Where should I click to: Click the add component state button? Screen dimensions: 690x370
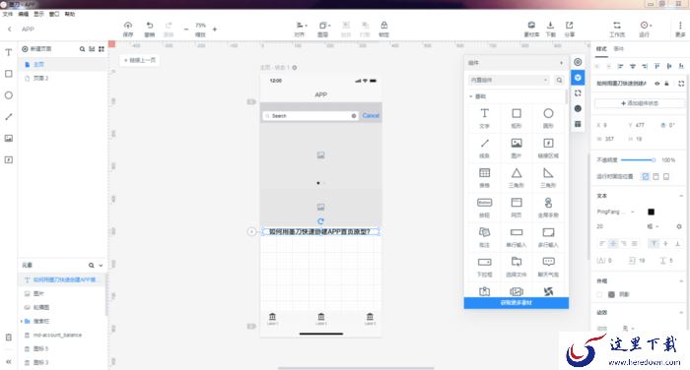[x=640, y=103]
